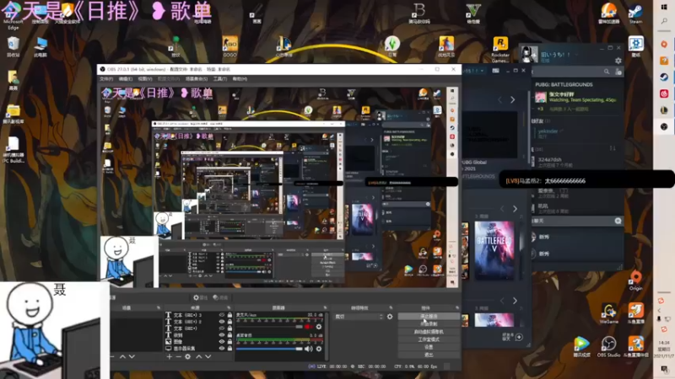This screenshot has height=379, width=675.
Task: Open Microsoft Edge desktop shortcut
Action: pyautogui.click(x=13, y=16)
